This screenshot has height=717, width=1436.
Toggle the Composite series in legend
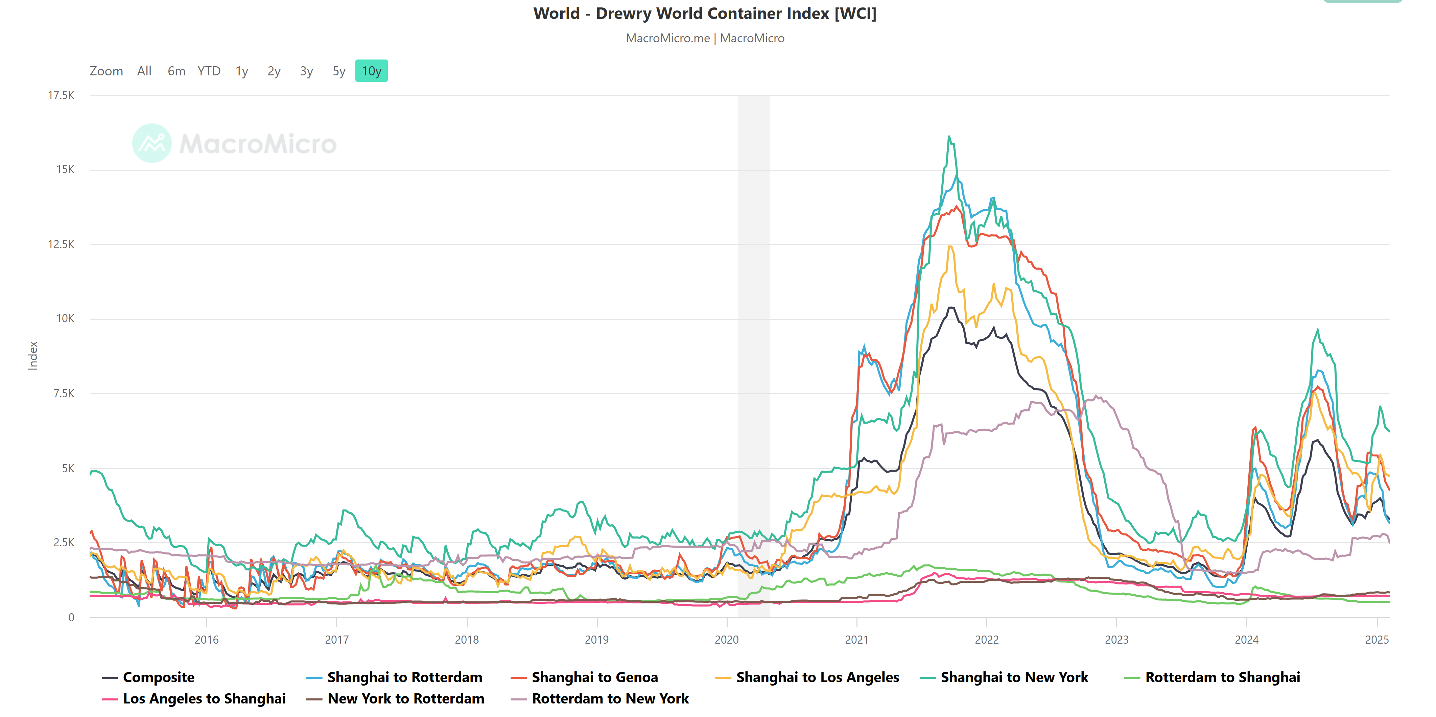(158, 677)
